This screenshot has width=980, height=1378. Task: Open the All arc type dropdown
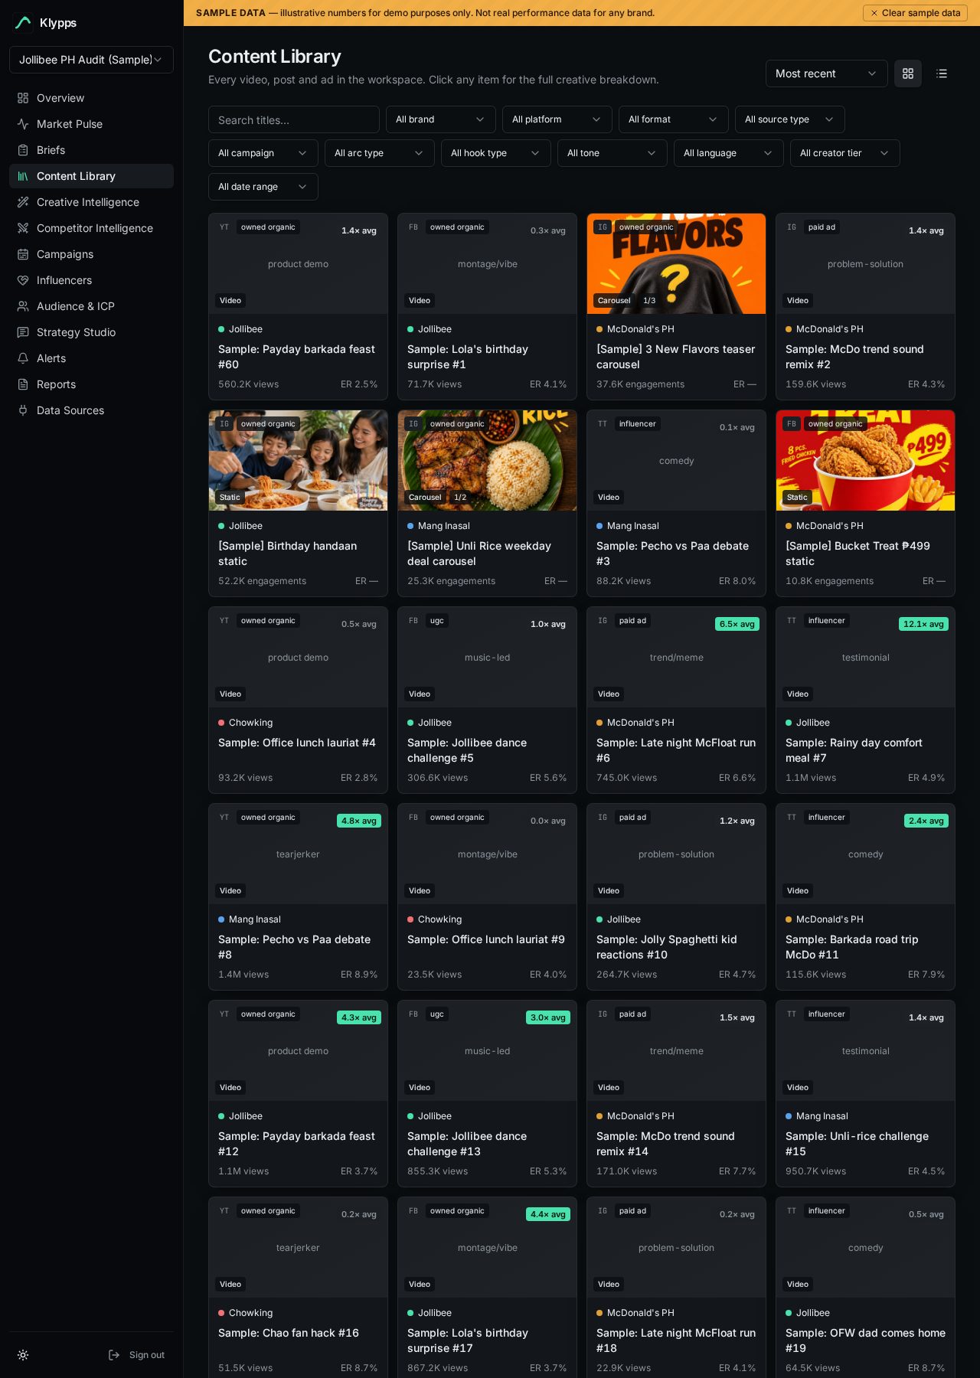click(380, 153)
